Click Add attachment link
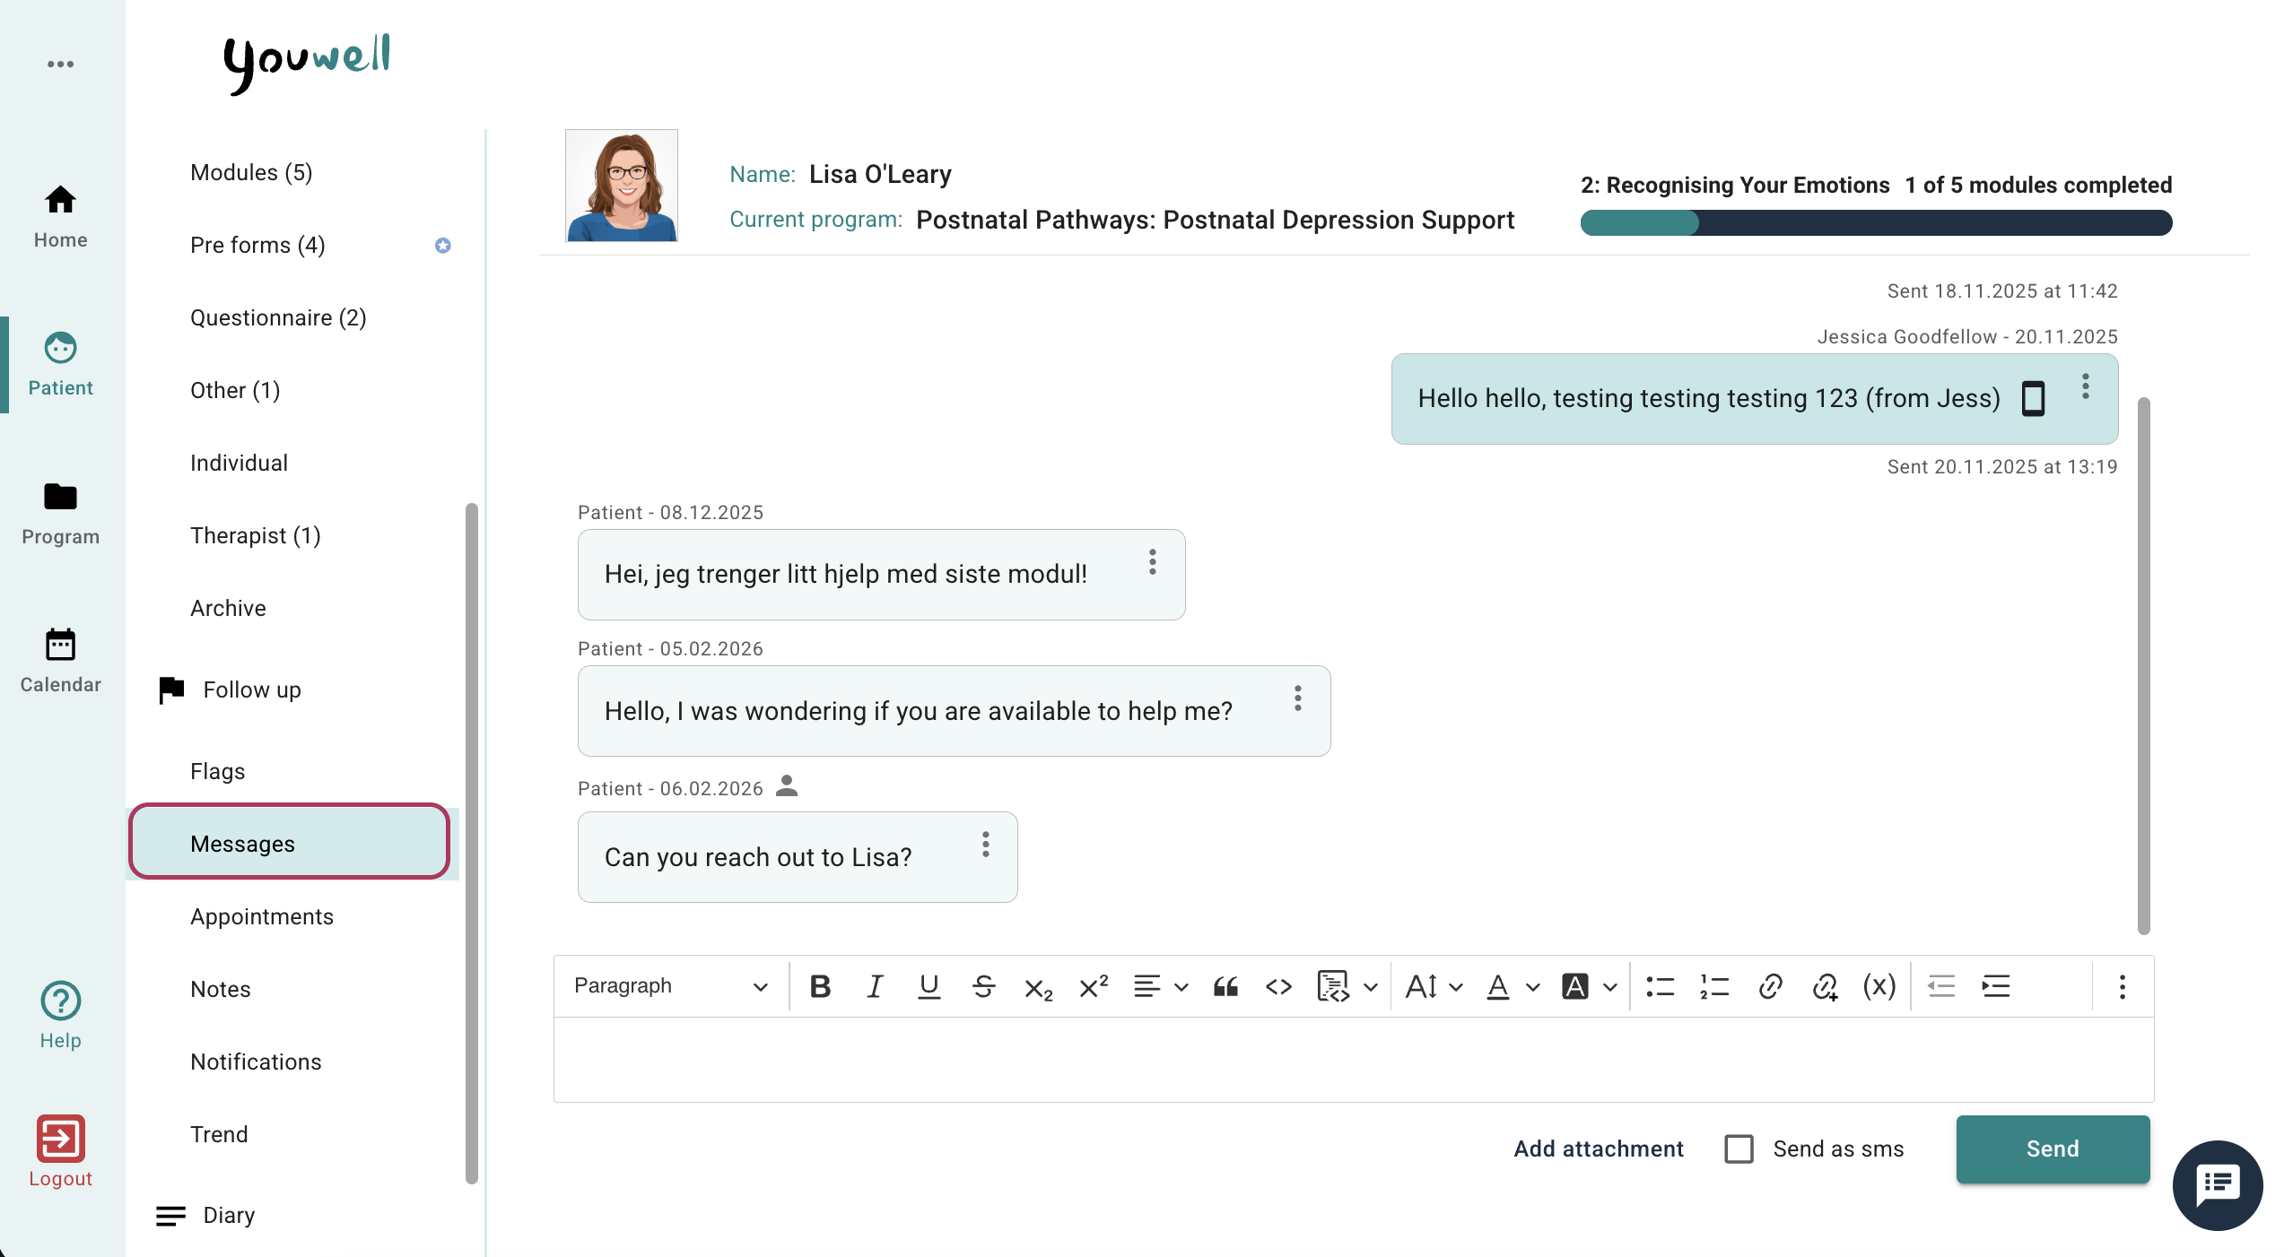 [x=1599, y=1149]
